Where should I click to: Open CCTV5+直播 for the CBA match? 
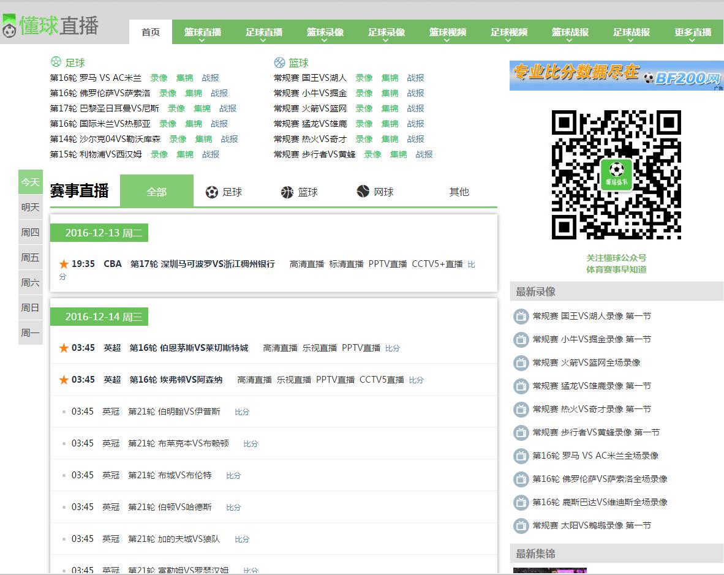437,264
